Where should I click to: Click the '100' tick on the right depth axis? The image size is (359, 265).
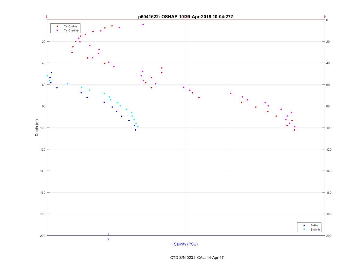click(329, 128)
